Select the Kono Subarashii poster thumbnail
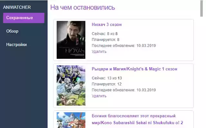 pos(71,120)
